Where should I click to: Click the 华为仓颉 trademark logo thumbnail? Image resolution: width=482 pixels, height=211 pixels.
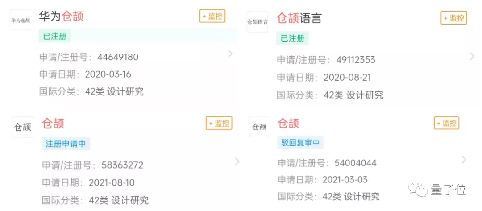pos(21,21)
